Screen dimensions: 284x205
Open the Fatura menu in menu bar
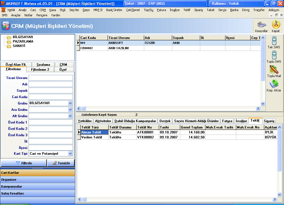click(161, 10)
